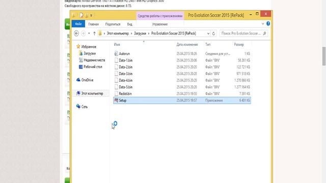The height and width of the screenshot is (183, 326).
Task: Click the Средства работы с приложениями tab header
Action: coord(160,16)
